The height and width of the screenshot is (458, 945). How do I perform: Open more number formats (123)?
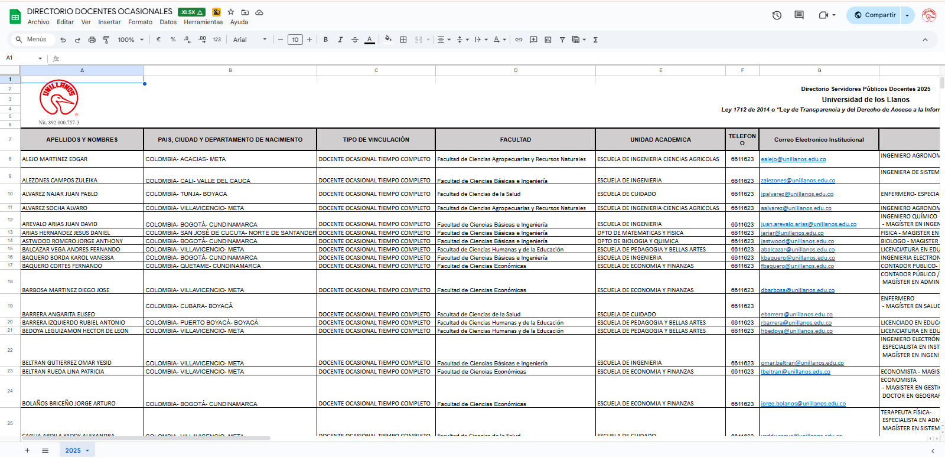tap(217, 40)
